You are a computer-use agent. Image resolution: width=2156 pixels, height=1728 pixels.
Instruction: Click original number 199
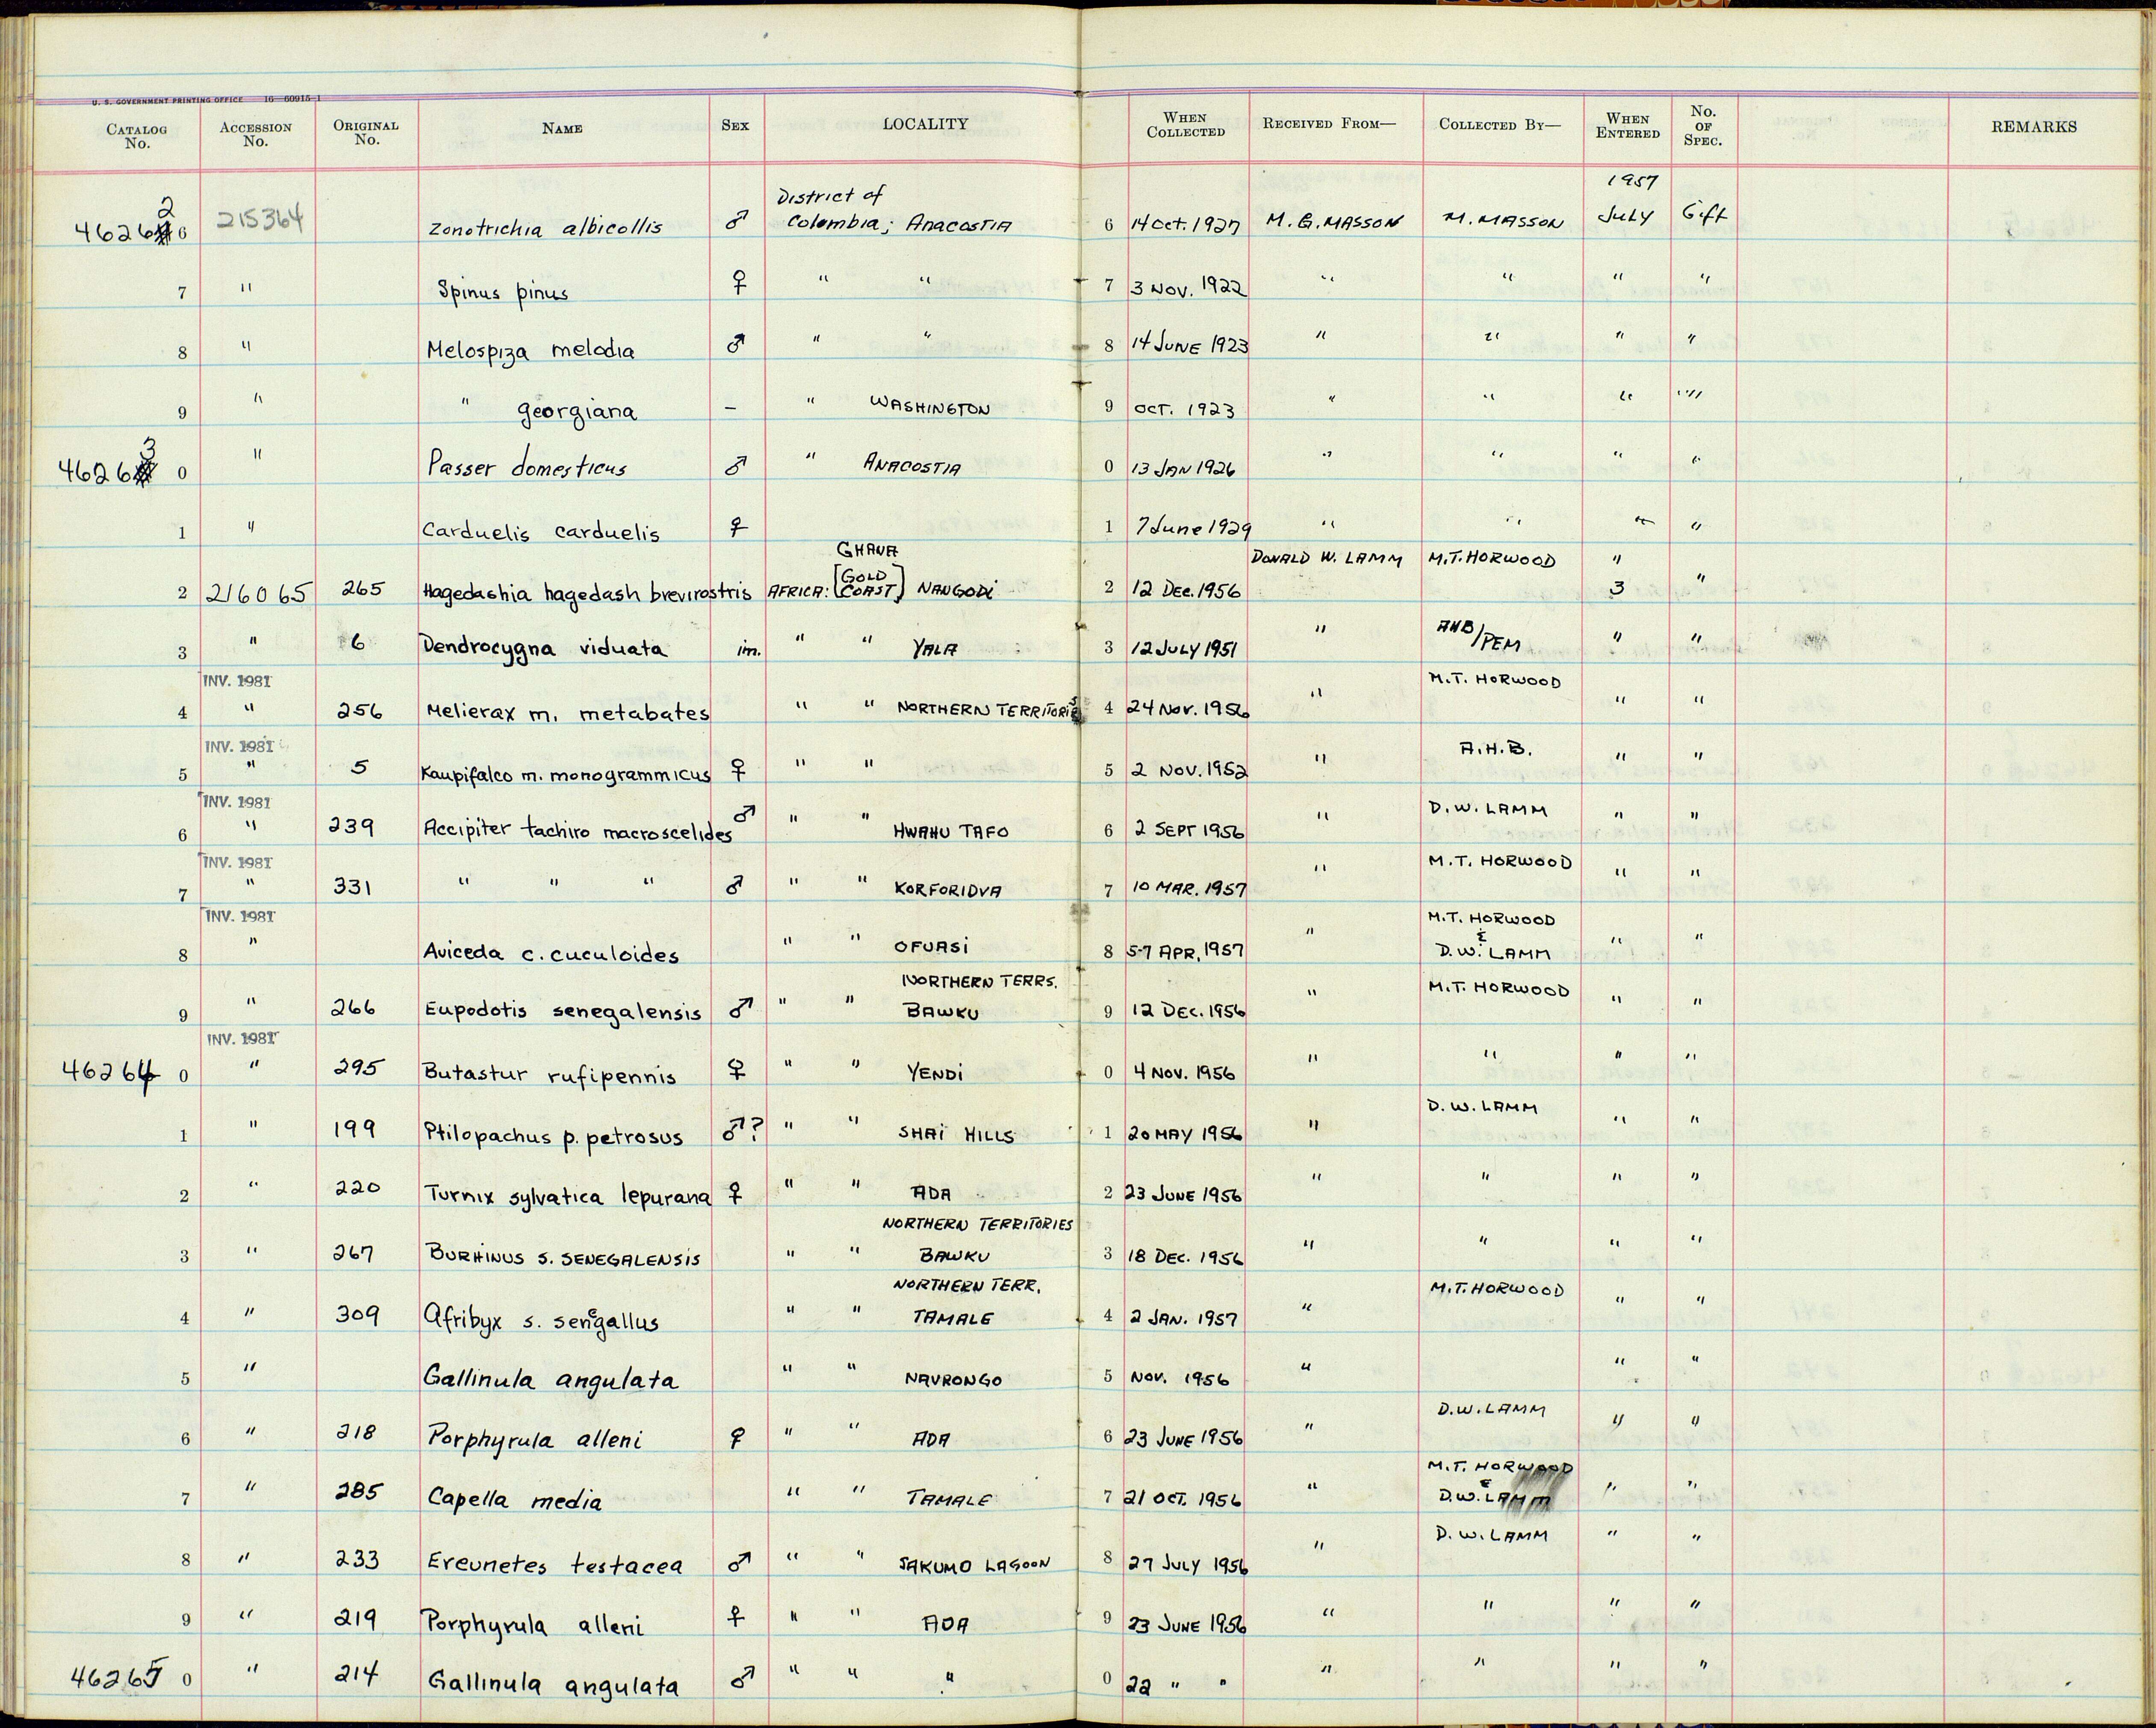355,1129
